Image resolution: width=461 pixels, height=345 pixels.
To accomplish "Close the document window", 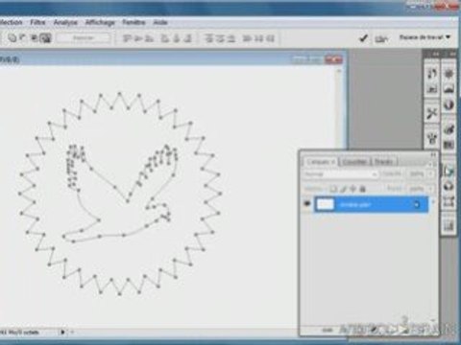I will [333, 59].
